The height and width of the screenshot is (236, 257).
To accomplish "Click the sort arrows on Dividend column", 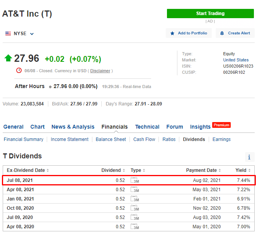I will point(124,170).
